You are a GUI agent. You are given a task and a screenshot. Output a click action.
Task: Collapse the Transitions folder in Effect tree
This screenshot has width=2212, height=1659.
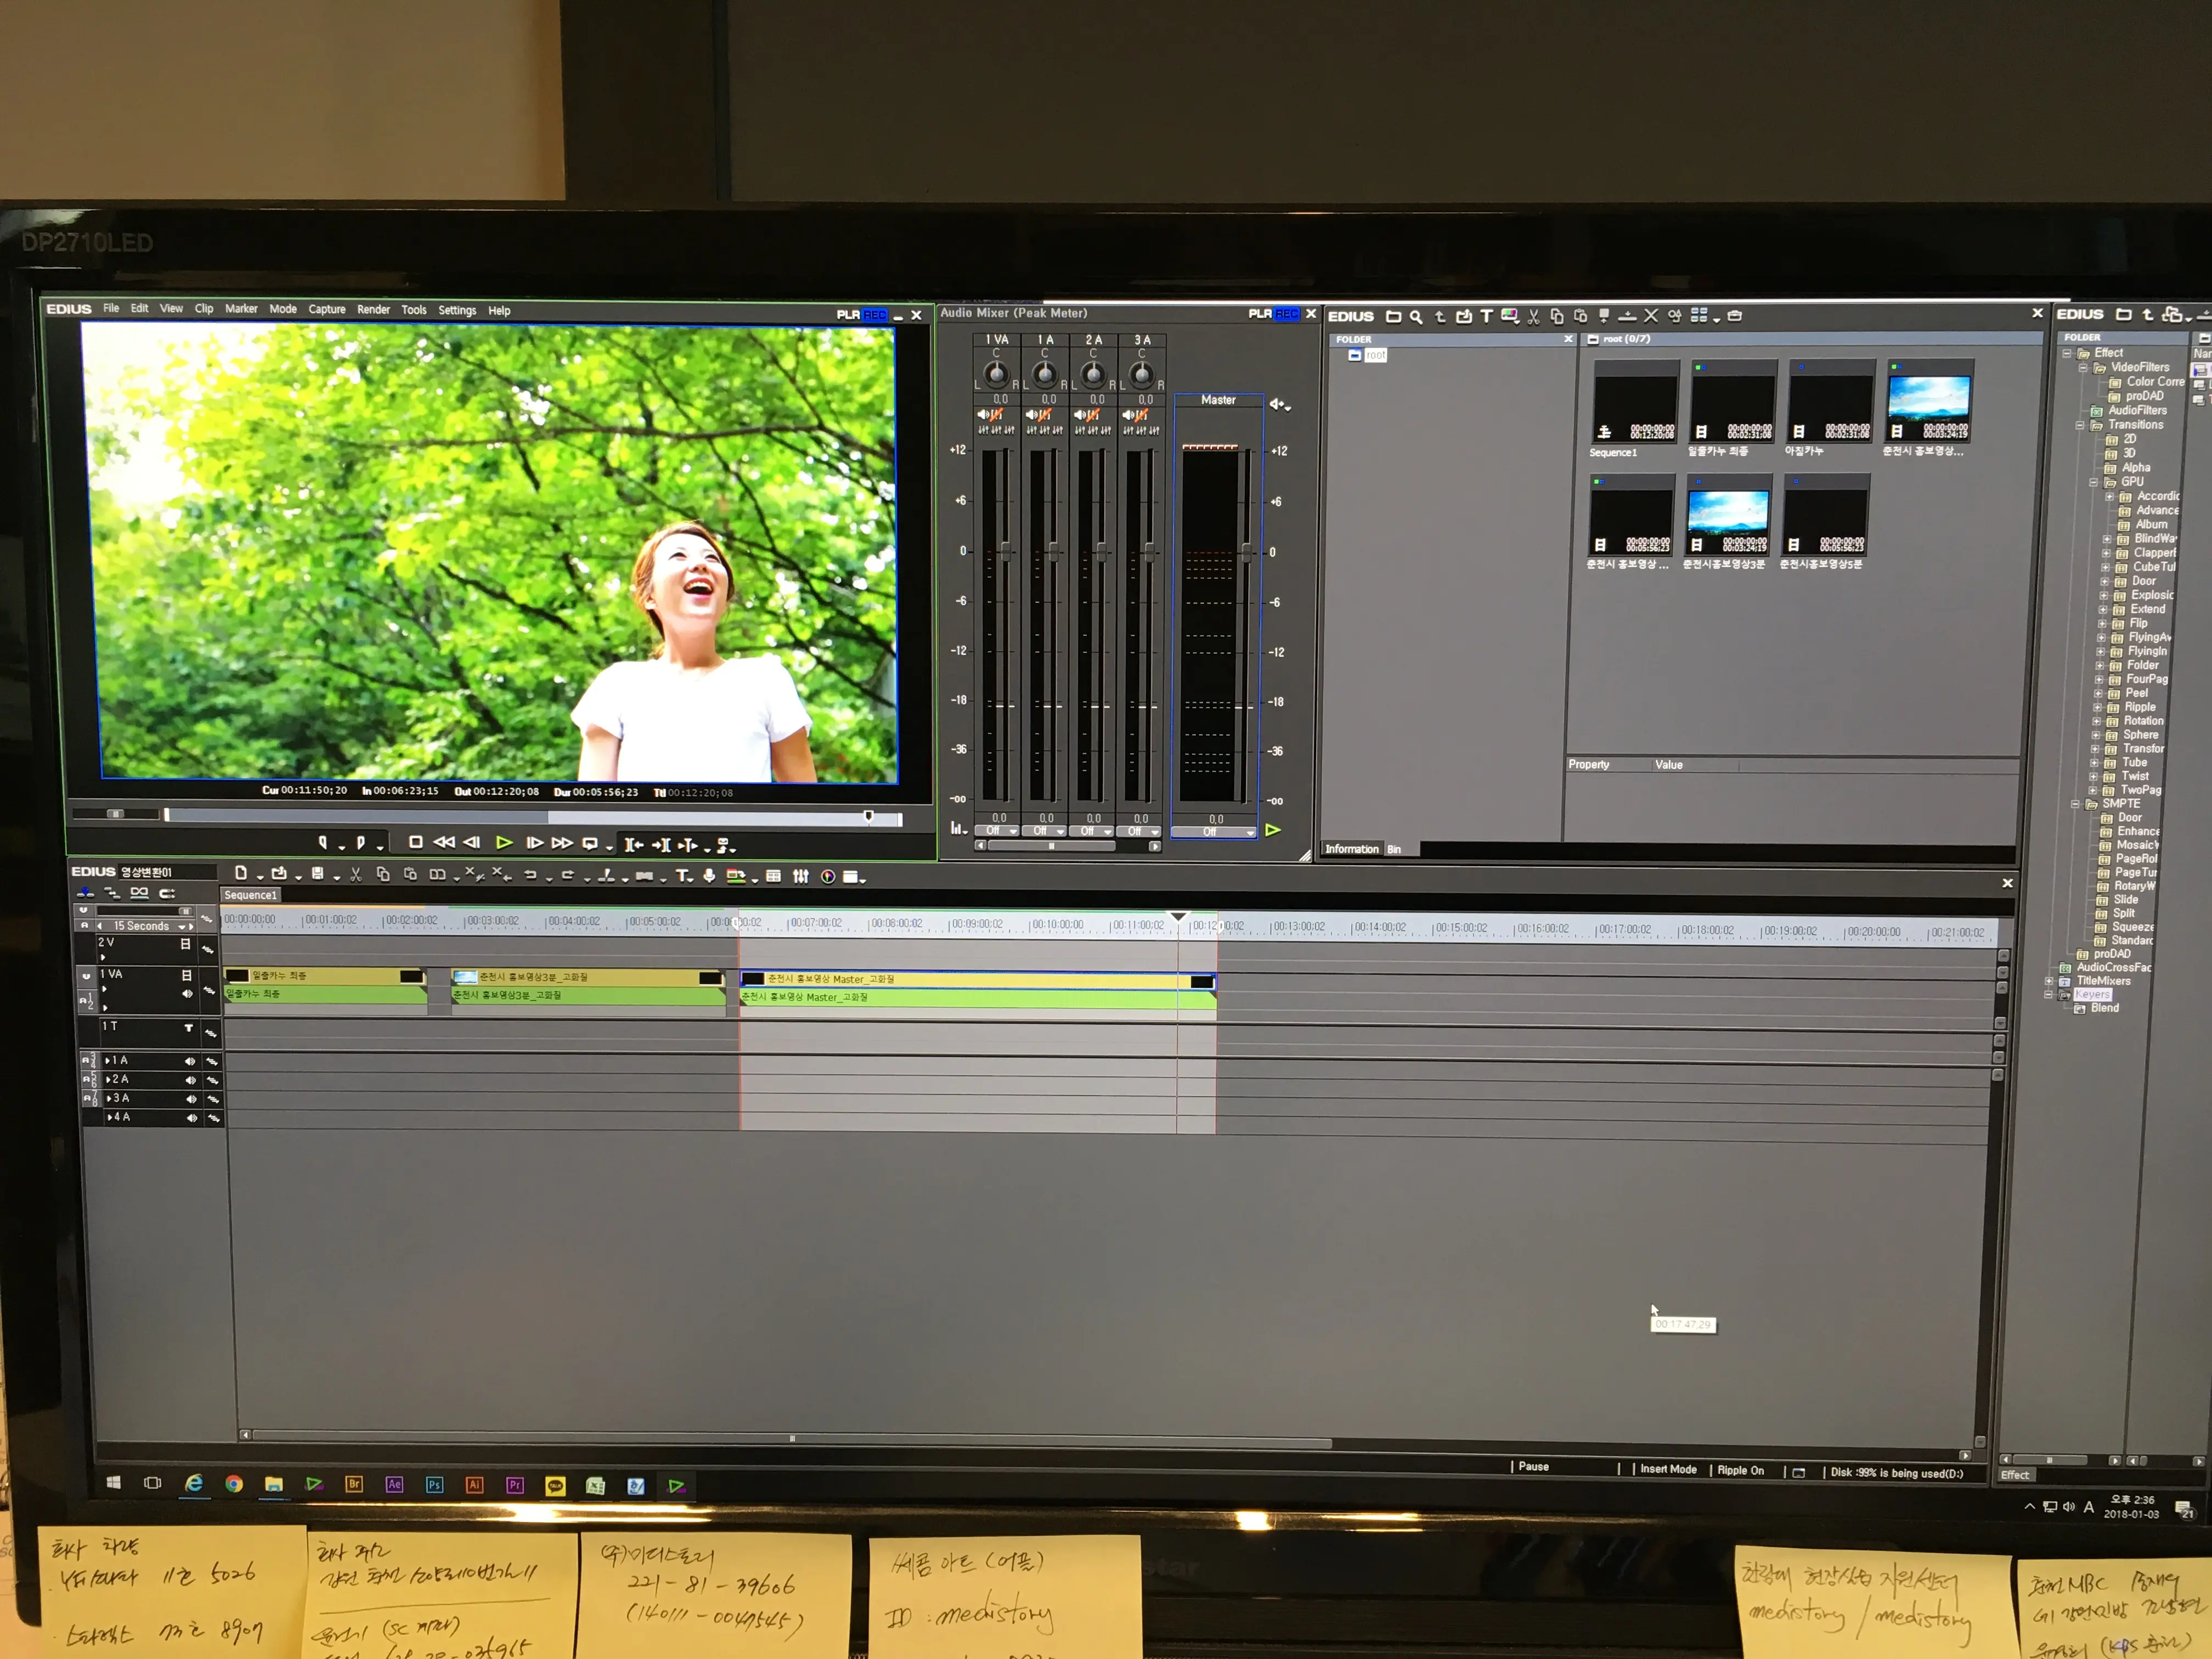2080,426
